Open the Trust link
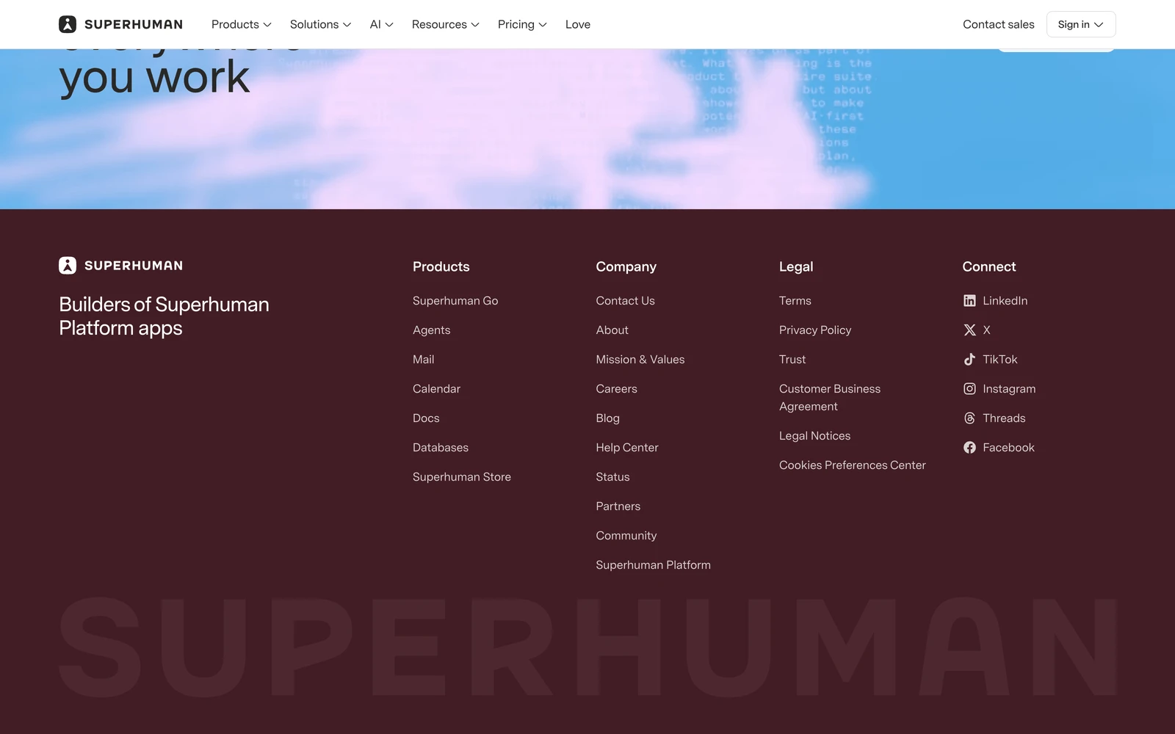 pos(792,360)
